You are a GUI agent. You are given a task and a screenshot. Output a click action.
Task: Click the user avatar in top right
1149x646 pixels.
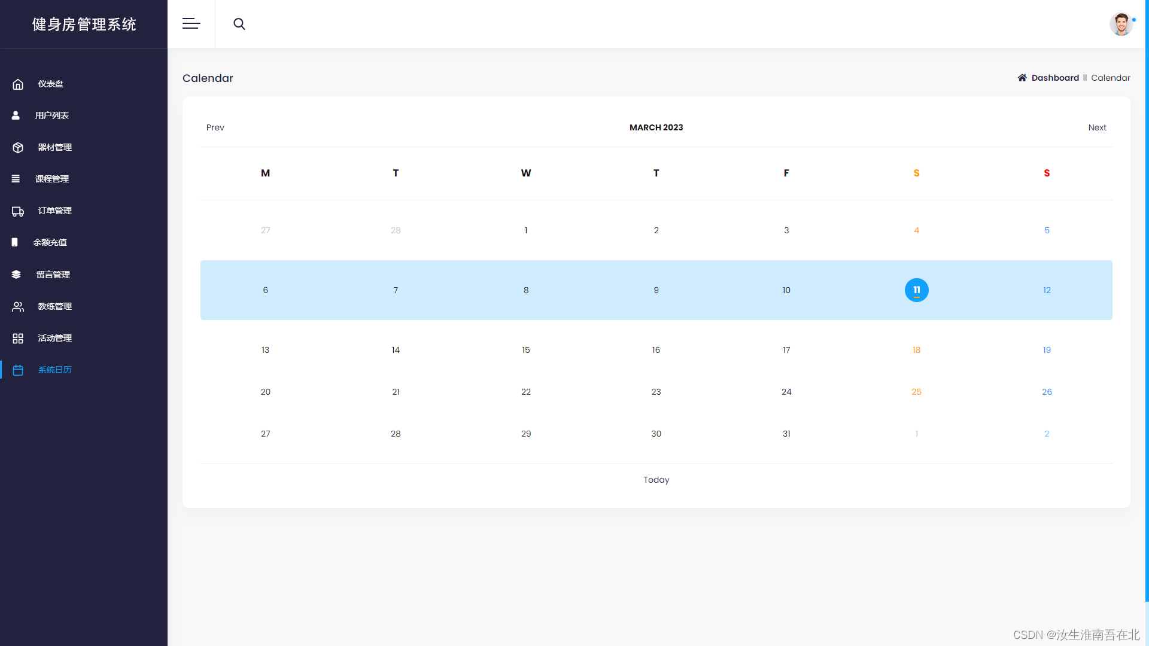point(1121,25)
